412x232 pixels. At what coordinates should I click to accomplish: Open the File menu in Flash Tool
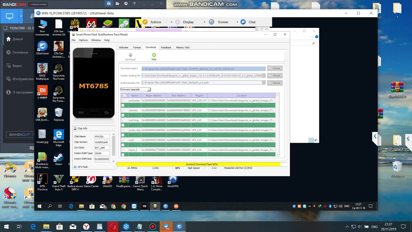pos(74,40)
